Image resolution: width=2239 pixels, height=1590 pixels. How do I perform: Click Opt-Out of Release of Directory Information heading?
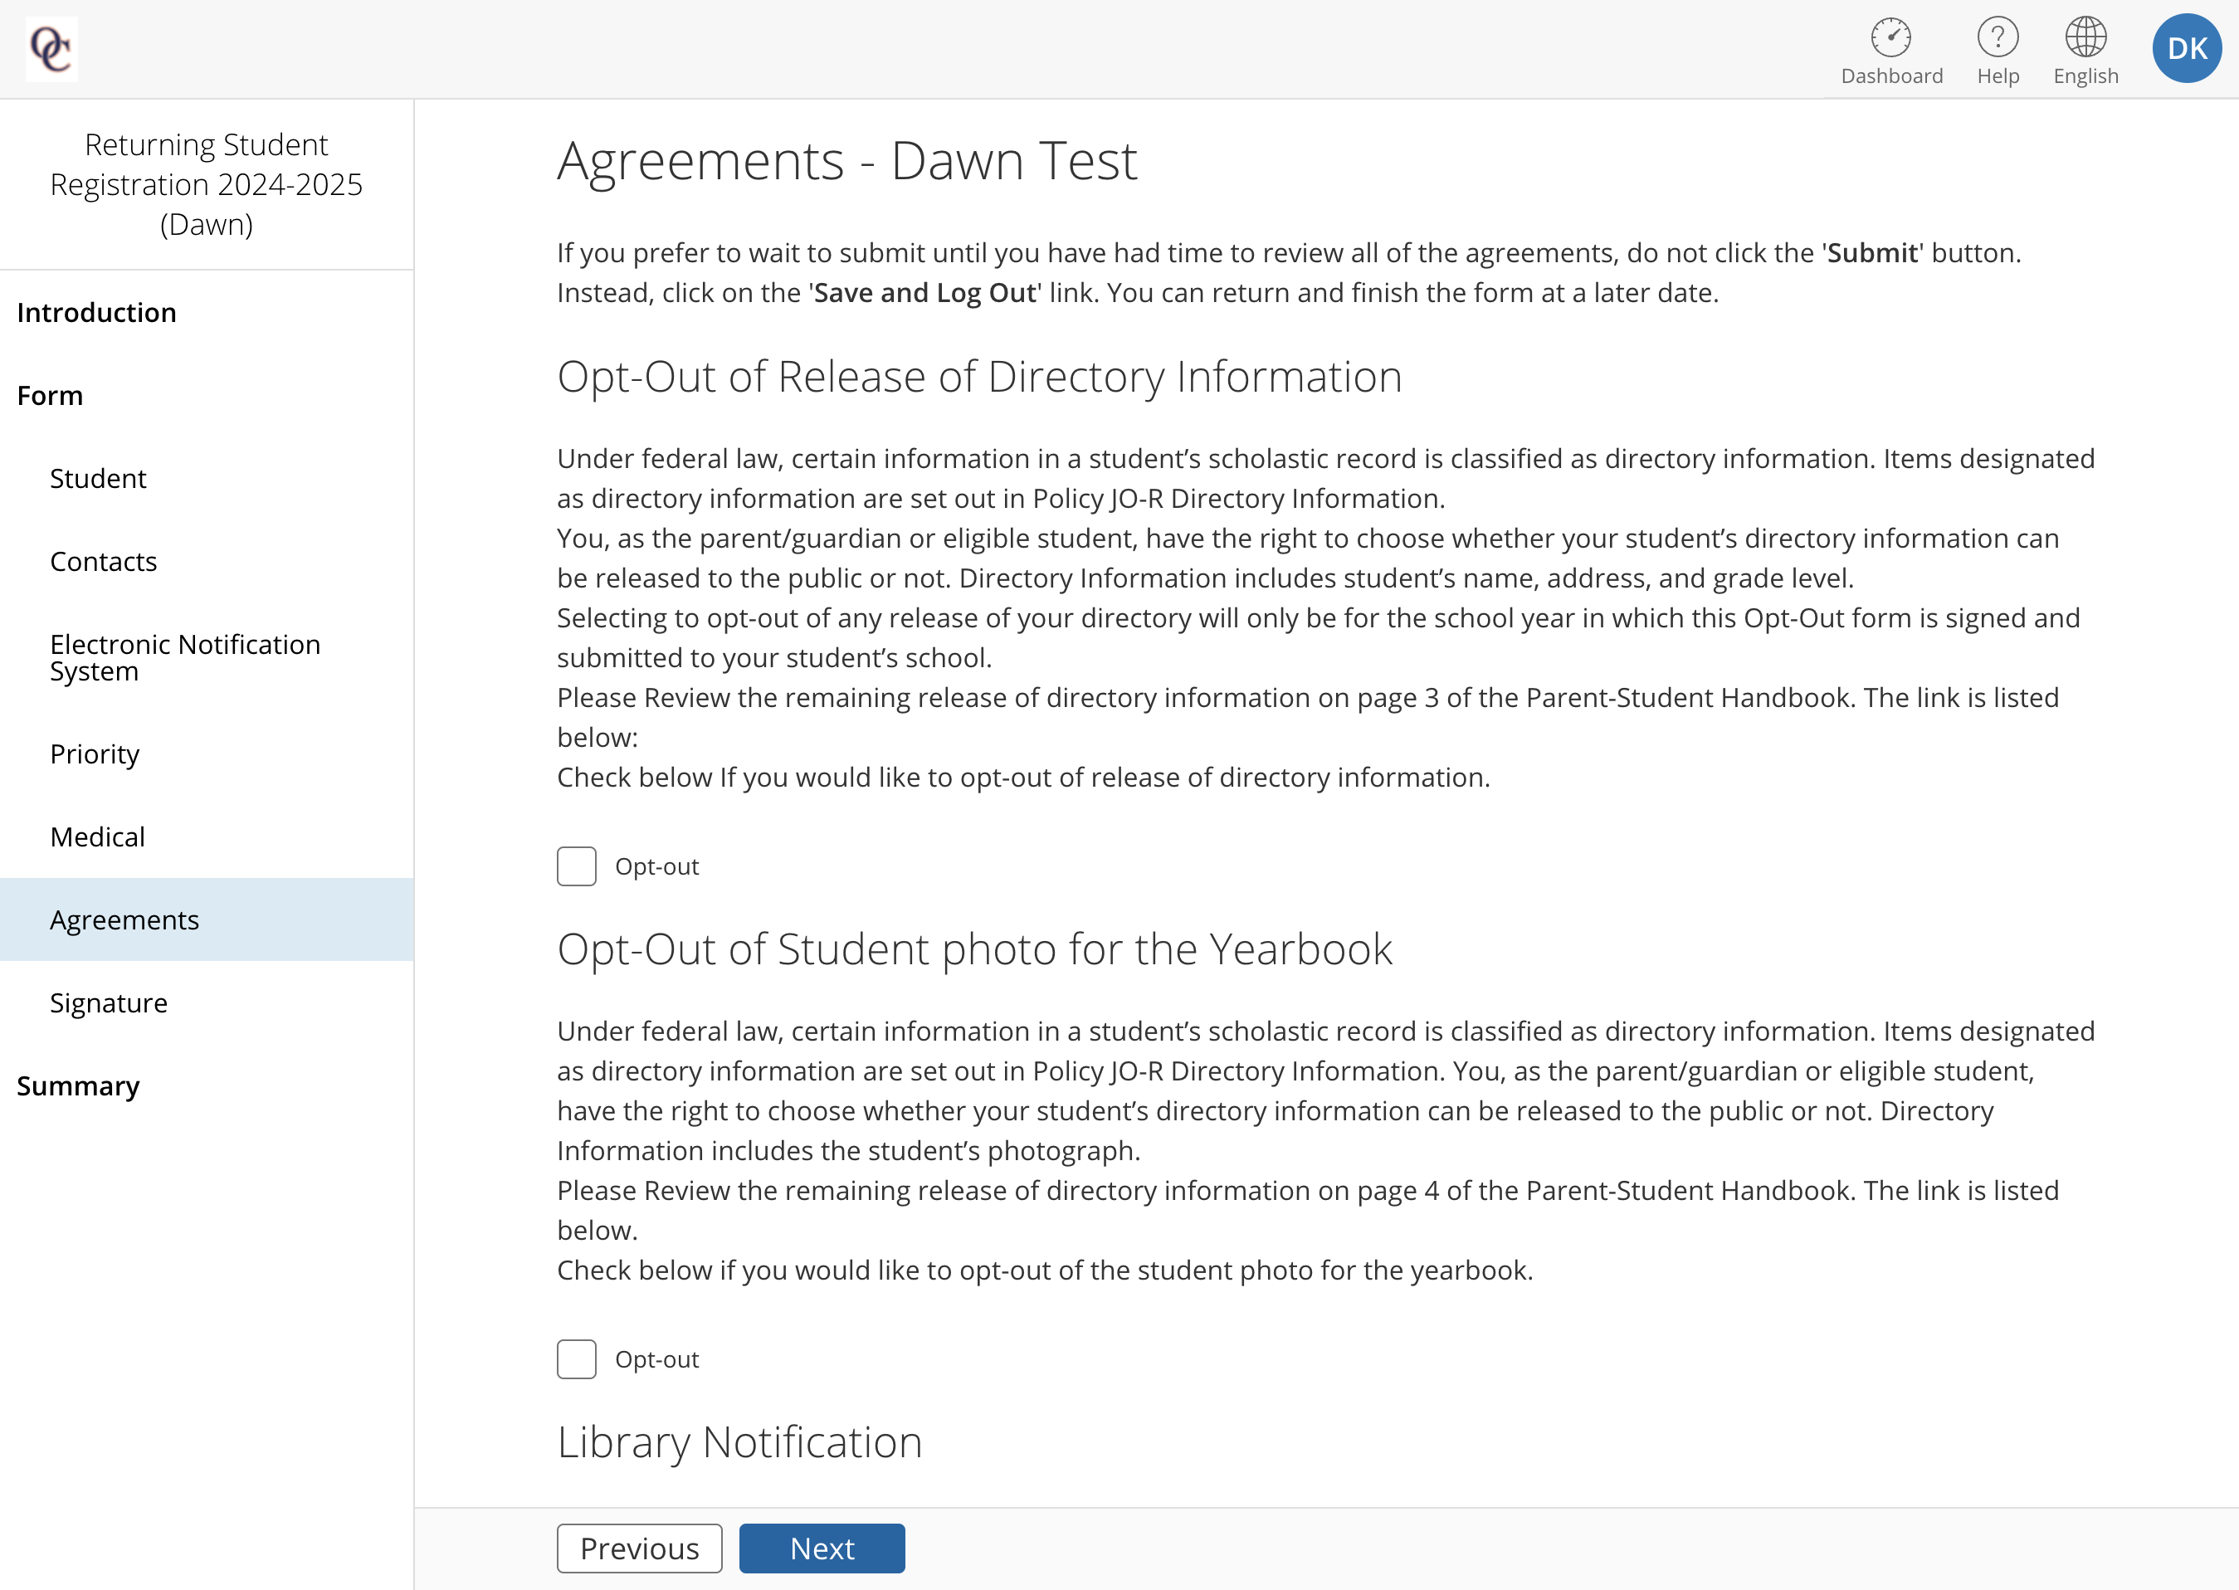[979, 377]
